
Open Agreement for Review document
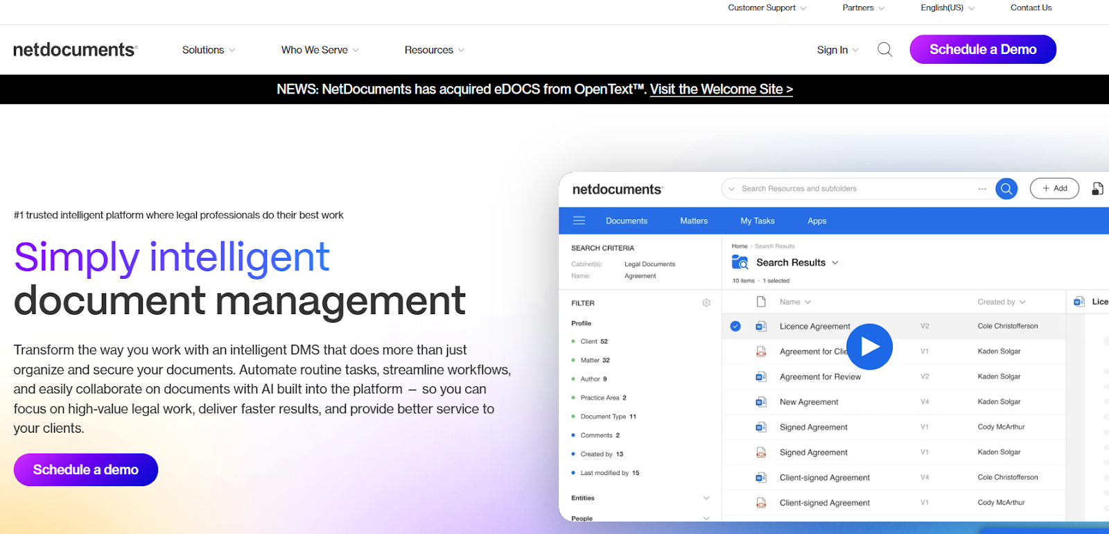coord(820,377)
